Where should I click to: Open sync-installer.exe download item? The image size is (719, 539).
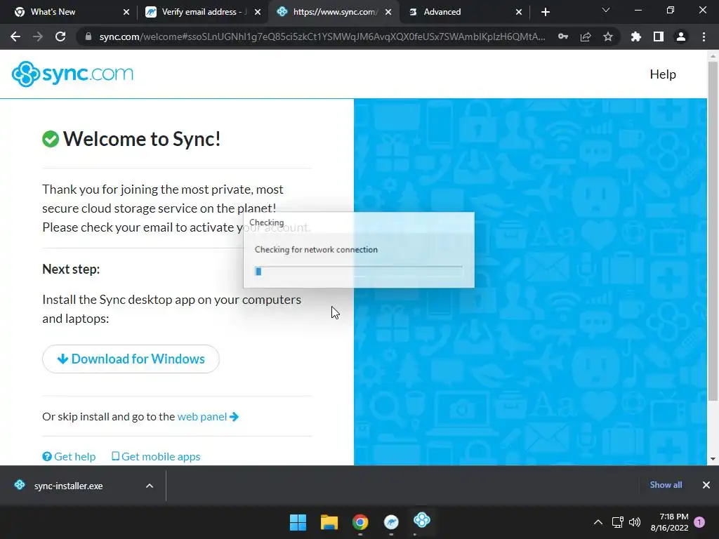pyautogui.click(x=69, y=486)
